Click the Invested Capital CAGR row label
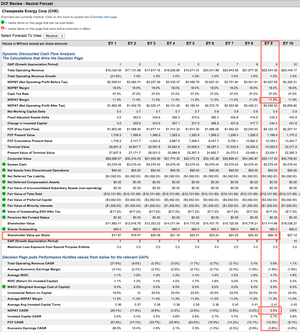Screen dimensions: 300x332 click(24, 316)
